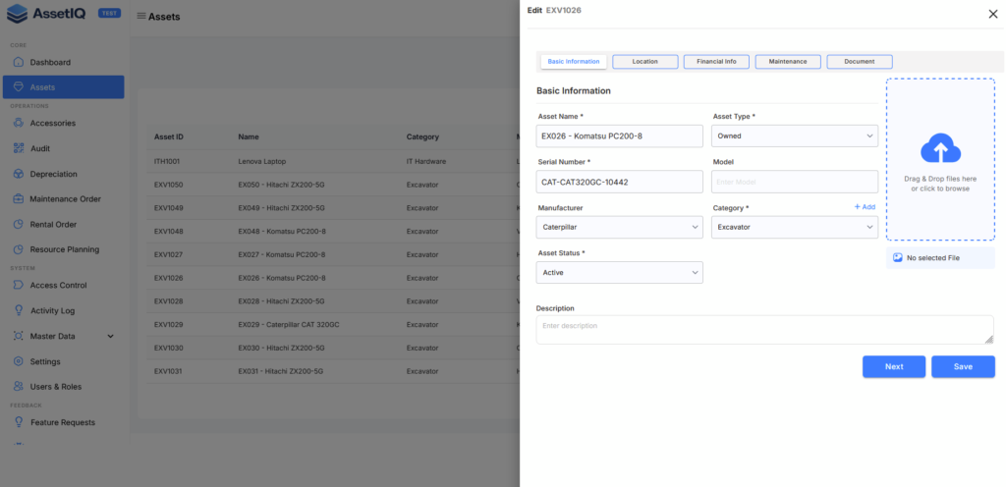This screenshot has width=1006, height=487.
Task: Click Asset ID EXV1026 in the table
Action: (x=168, y=278)
